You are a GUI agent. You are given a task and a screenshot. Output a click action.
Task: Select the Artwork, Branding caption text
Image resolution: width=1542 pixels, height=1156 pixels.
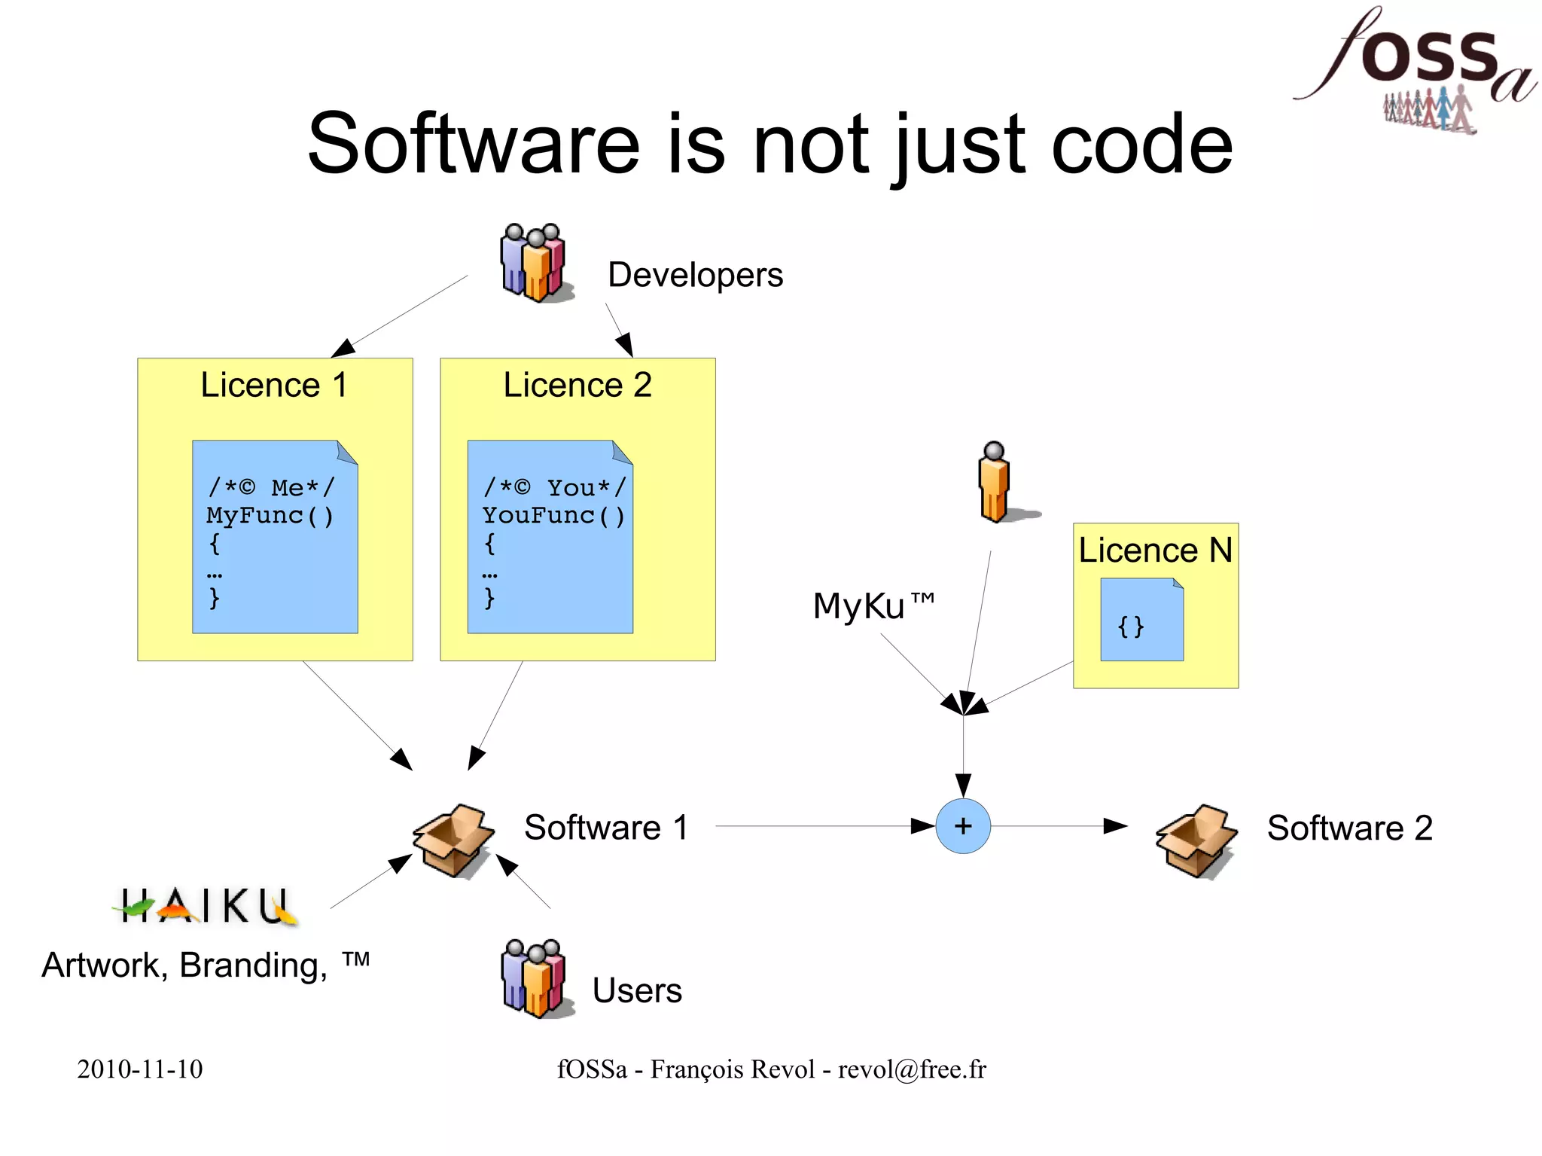(x=205, y=965)
